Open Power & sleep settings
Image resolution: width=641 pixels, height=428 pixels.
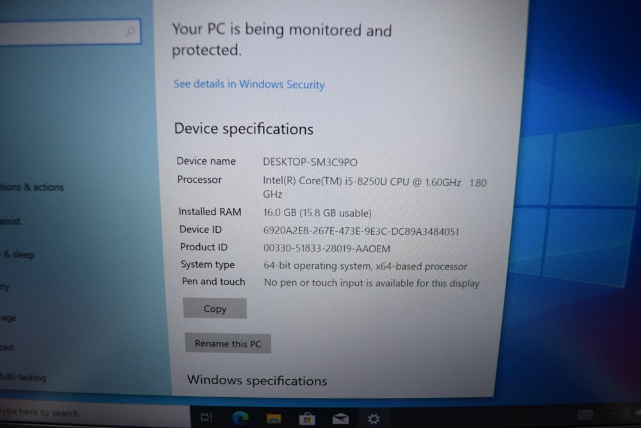click(x=17, y=255)
